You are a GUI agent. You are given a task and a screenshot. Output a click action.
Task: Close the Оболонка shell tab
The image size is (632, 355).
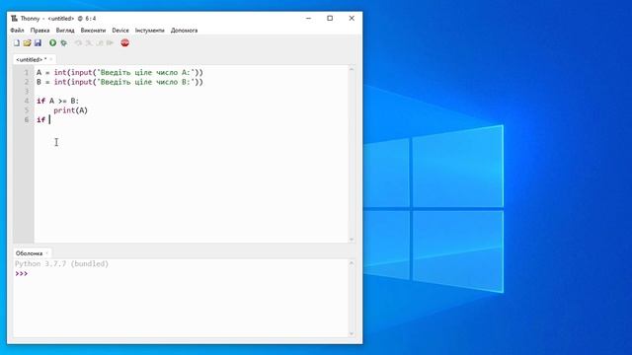pyautogui.click(x=46, y=253)
